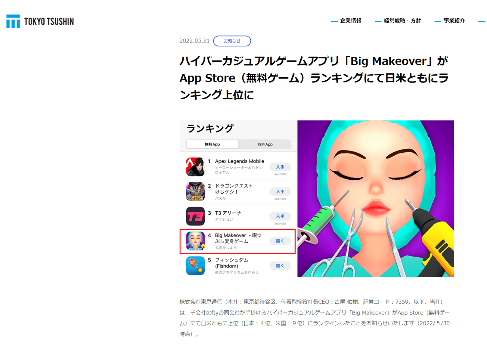Click the TOKYO TSUSHIN logo text

49,22
